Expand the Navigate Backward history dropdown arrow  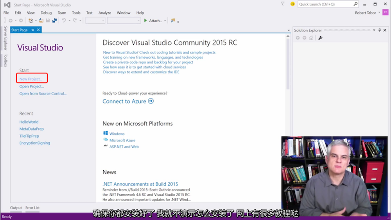(x=16, y=21)
